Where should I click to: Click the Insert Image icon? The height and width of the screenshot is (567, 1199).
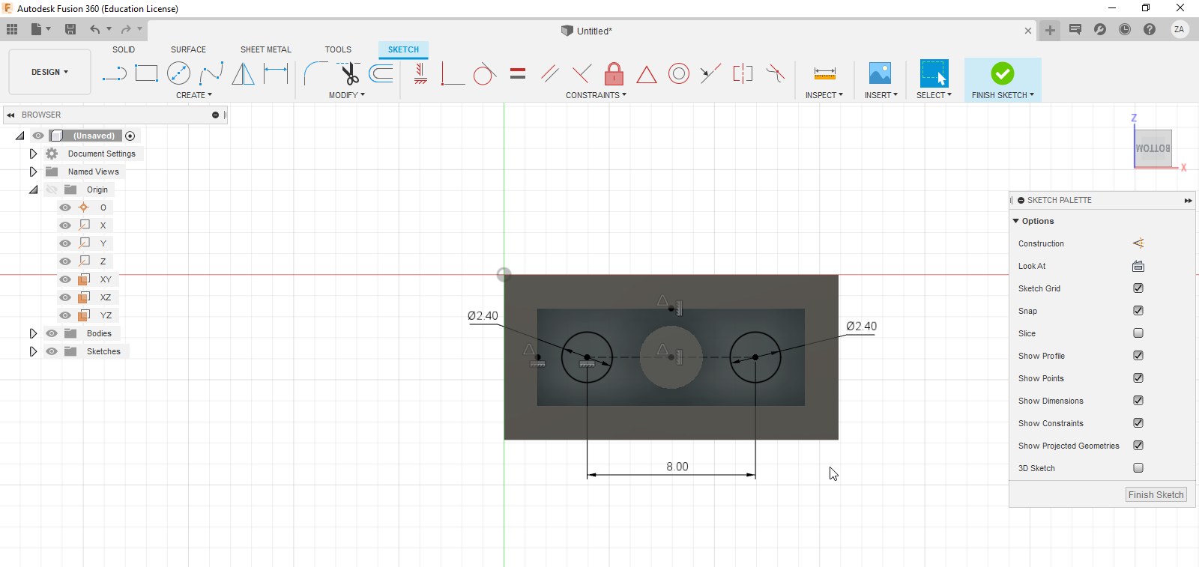click(x=880, y=73)
